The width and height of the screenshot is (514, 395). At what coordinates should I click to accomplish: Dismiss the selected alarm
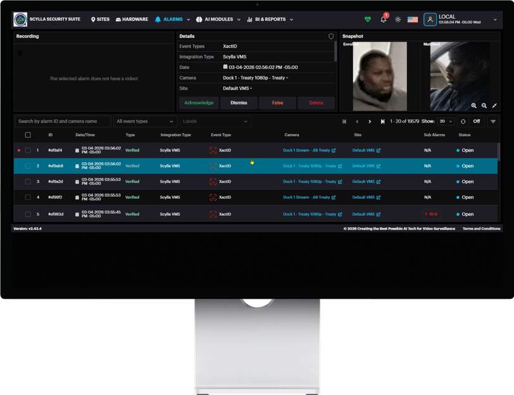[239, 103]
